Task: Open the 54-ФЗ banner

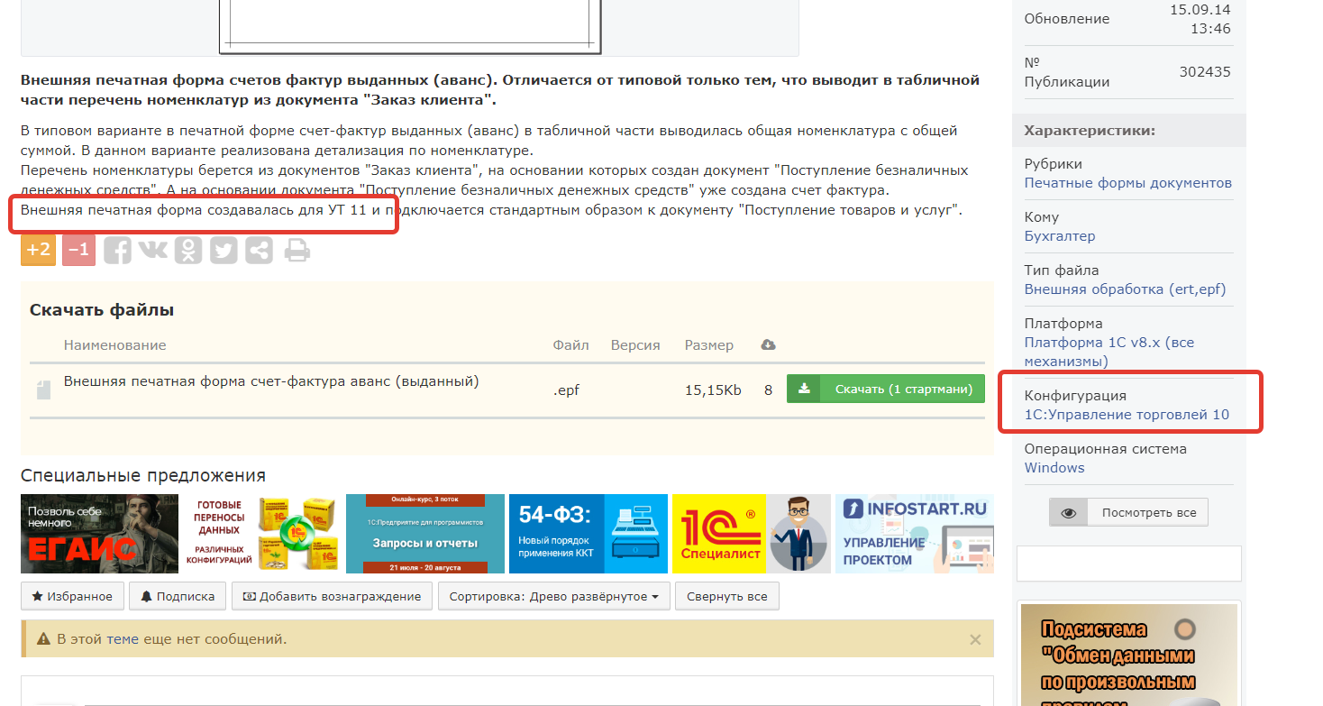Action: tap(589, 534)
